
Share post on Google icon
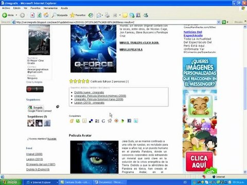point(103,121)
